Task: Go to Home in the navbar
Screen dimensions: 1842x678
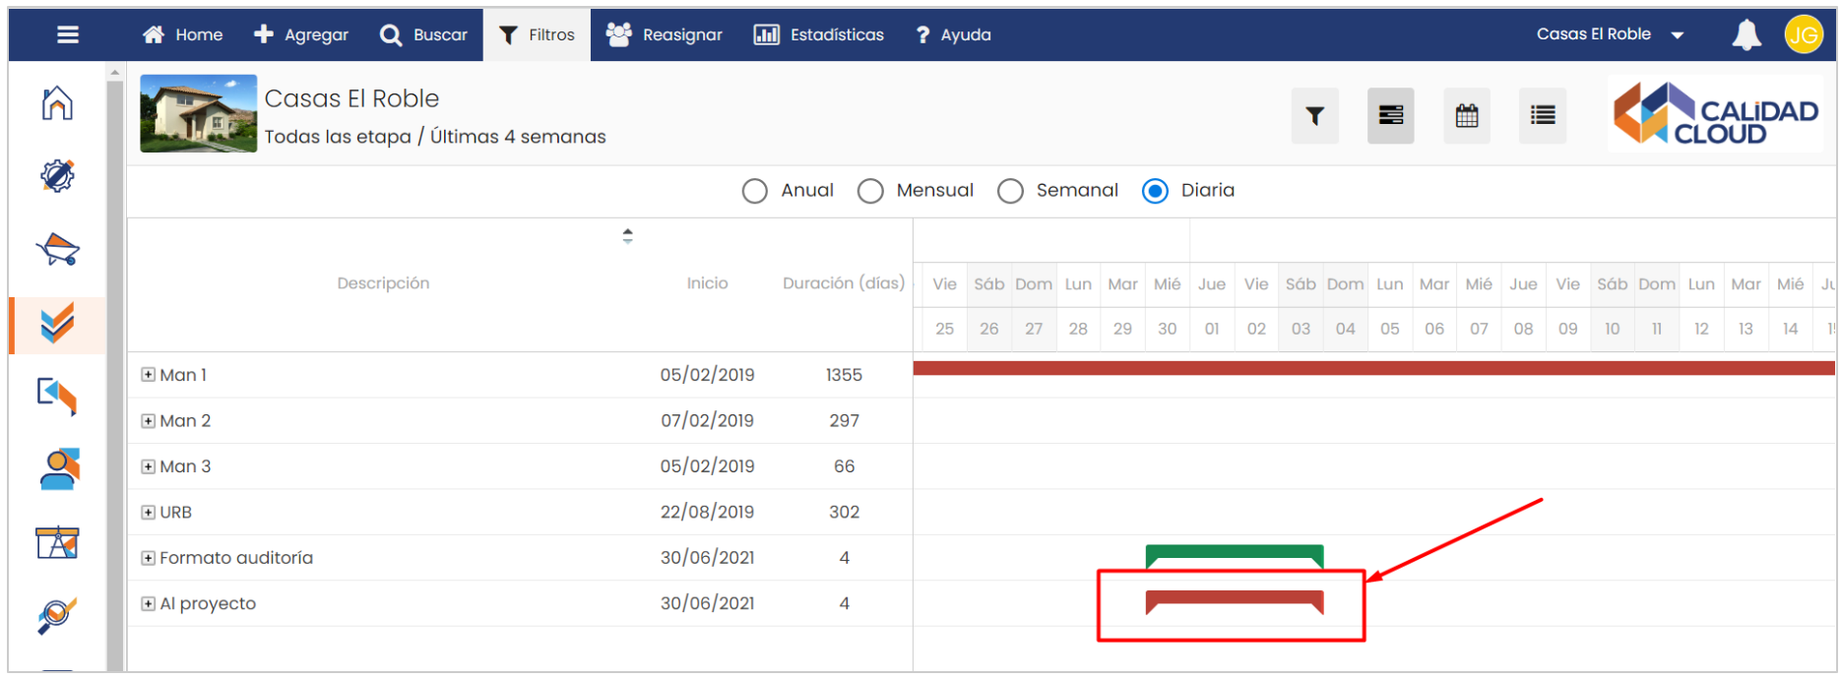Action: tap(183, 35)
